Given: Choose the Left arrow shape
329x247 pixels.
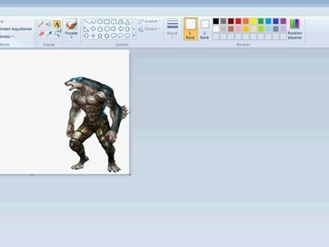Looking at the screenshot, I should pos(121,29).
